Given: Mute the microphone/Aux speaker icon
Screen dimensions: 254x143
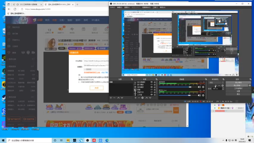Looking at the screenshot, I should [x=199, y=95].
